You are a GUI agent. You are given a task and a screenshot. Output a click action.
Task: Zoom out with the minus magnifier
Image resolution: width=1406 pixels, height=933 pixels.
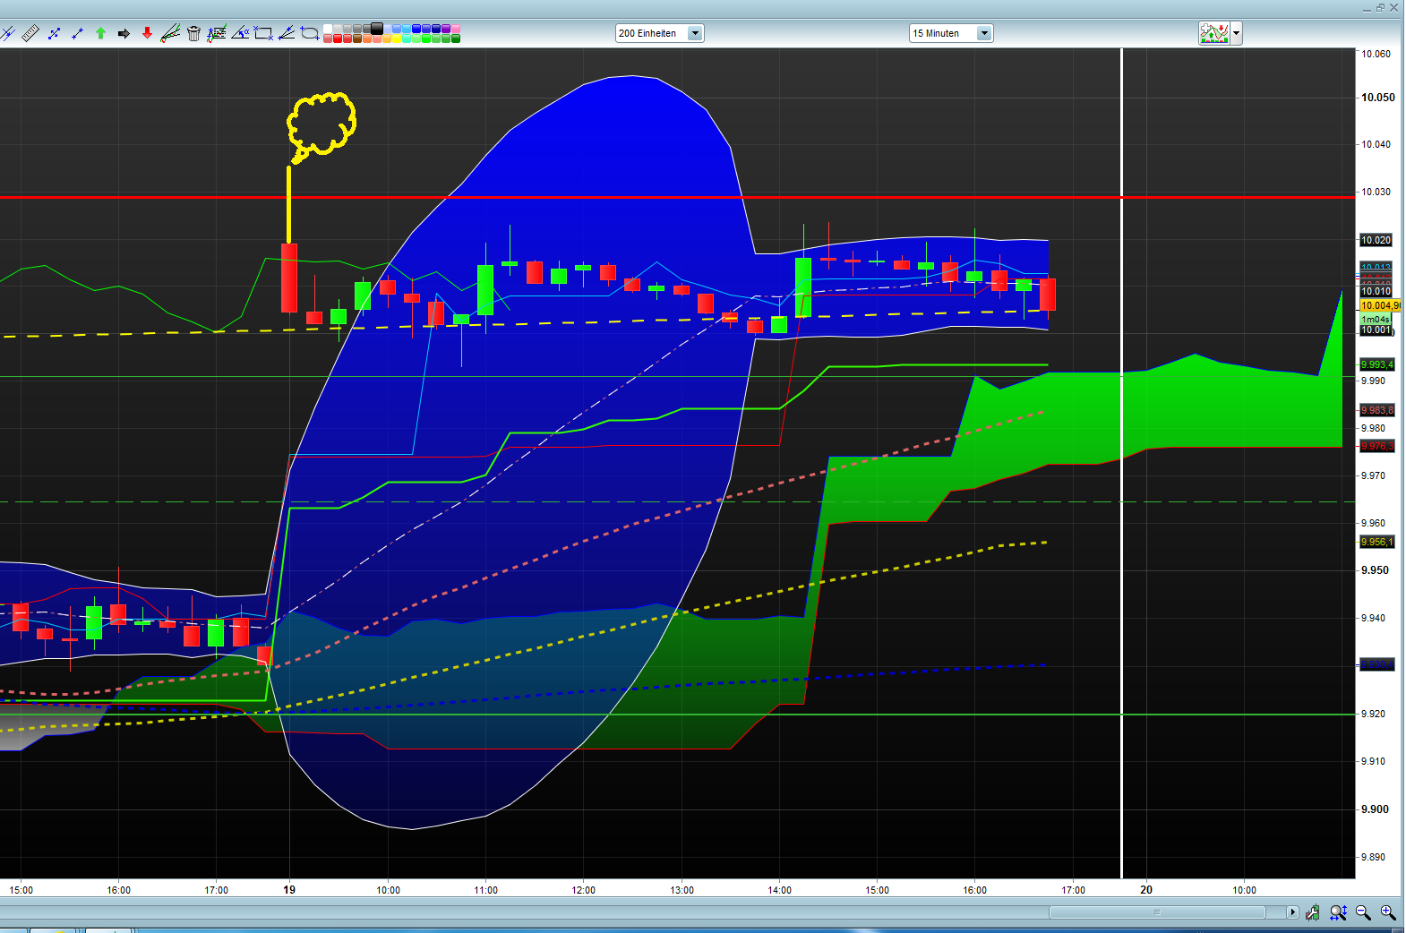tap(1363, 912)
